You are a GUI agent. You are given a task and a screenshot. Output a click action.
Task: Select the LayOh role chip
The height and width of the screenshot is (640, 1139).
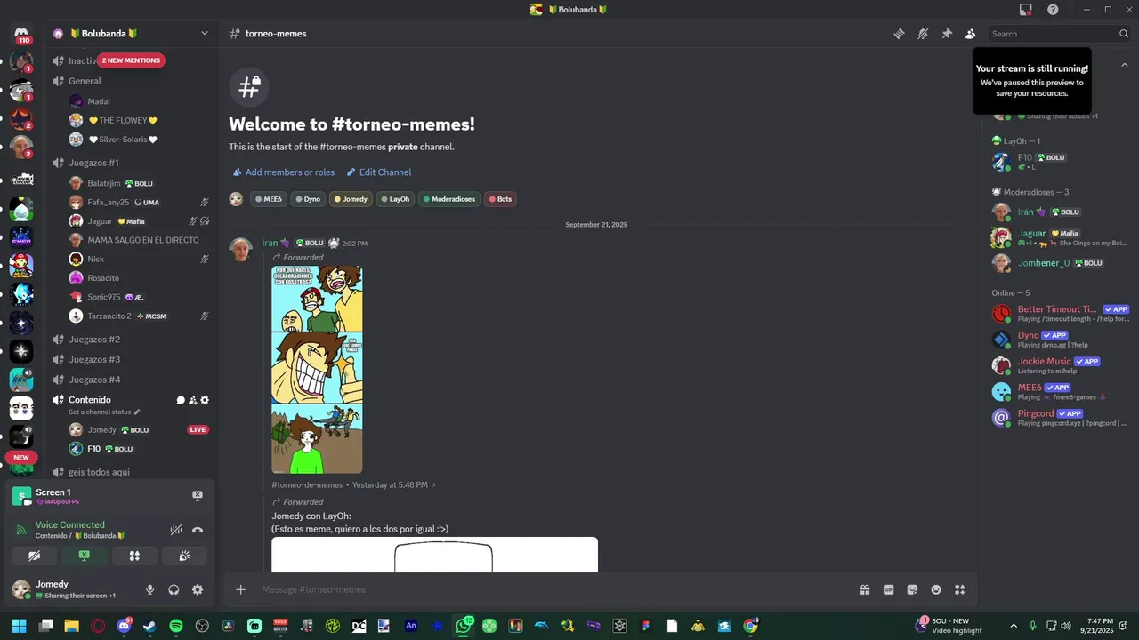395,199
